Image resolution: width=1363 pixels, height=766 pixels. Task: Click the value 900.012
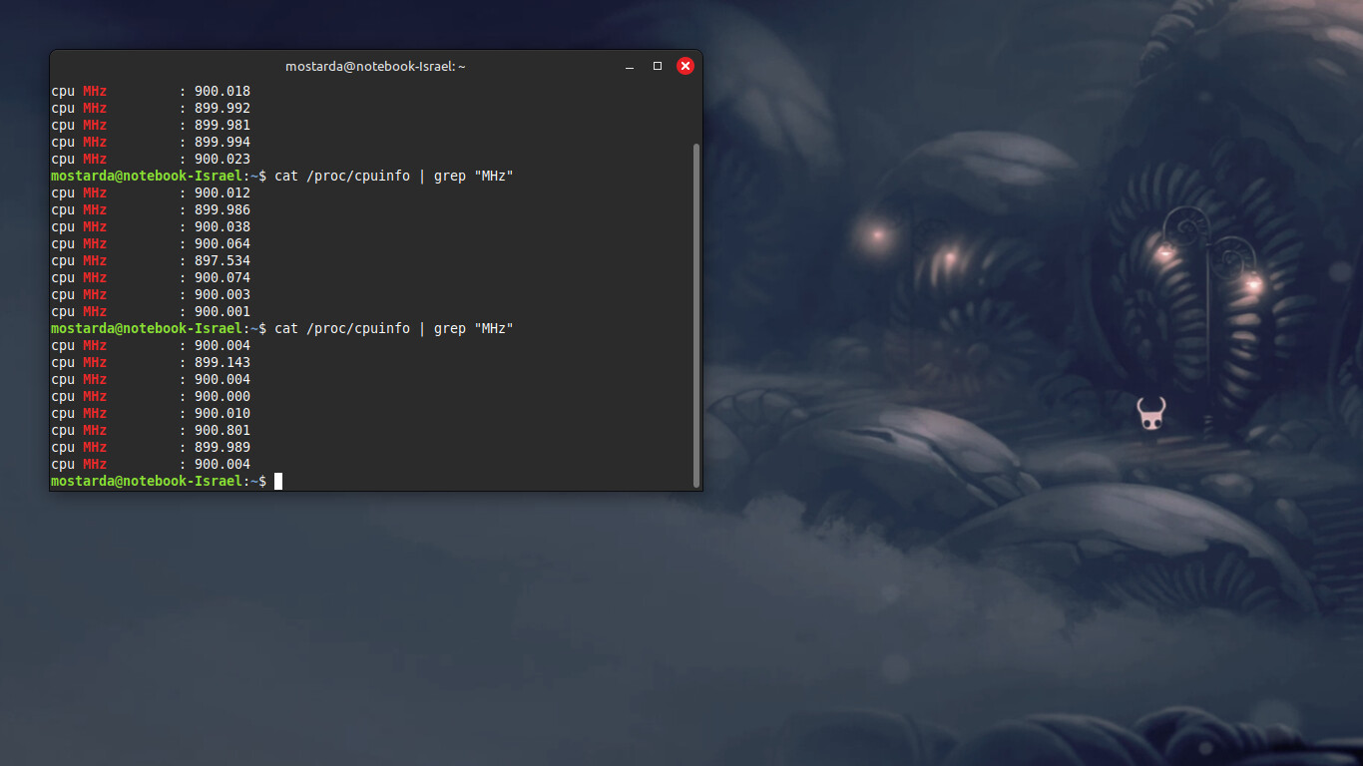coord(223,192)
